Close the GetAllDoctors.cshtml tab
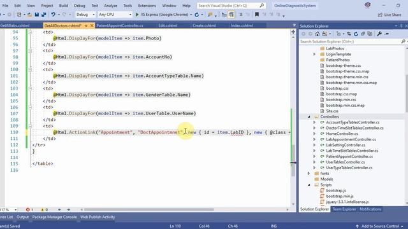408x229 pixels. pos(92,25)
